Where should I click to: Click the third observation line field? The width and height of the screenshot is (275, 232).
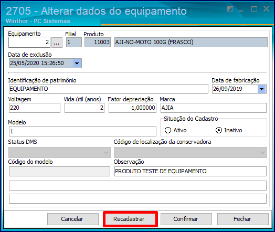(137, 198)
